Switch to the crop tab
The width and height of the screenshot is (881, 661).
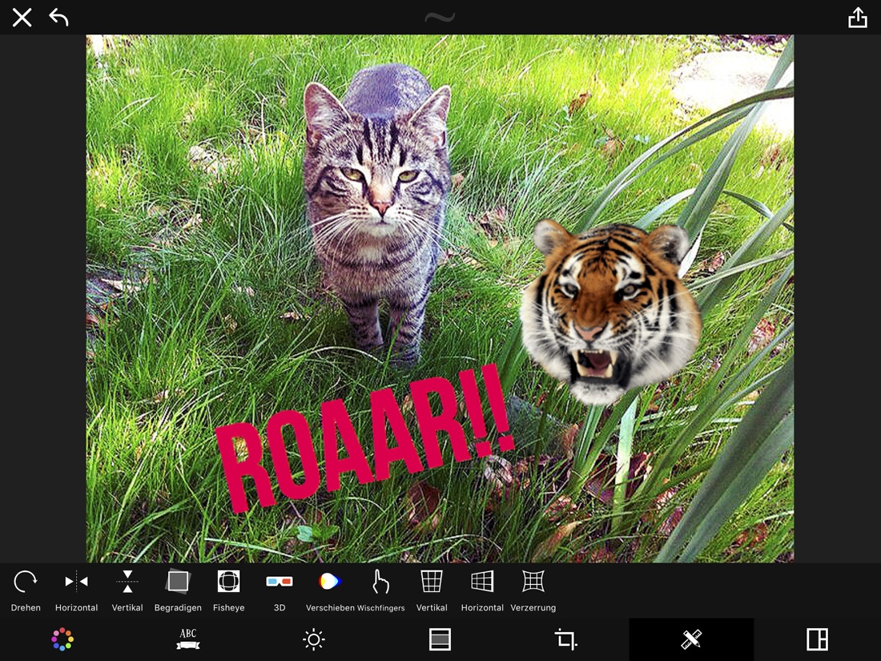coord(565,639)
